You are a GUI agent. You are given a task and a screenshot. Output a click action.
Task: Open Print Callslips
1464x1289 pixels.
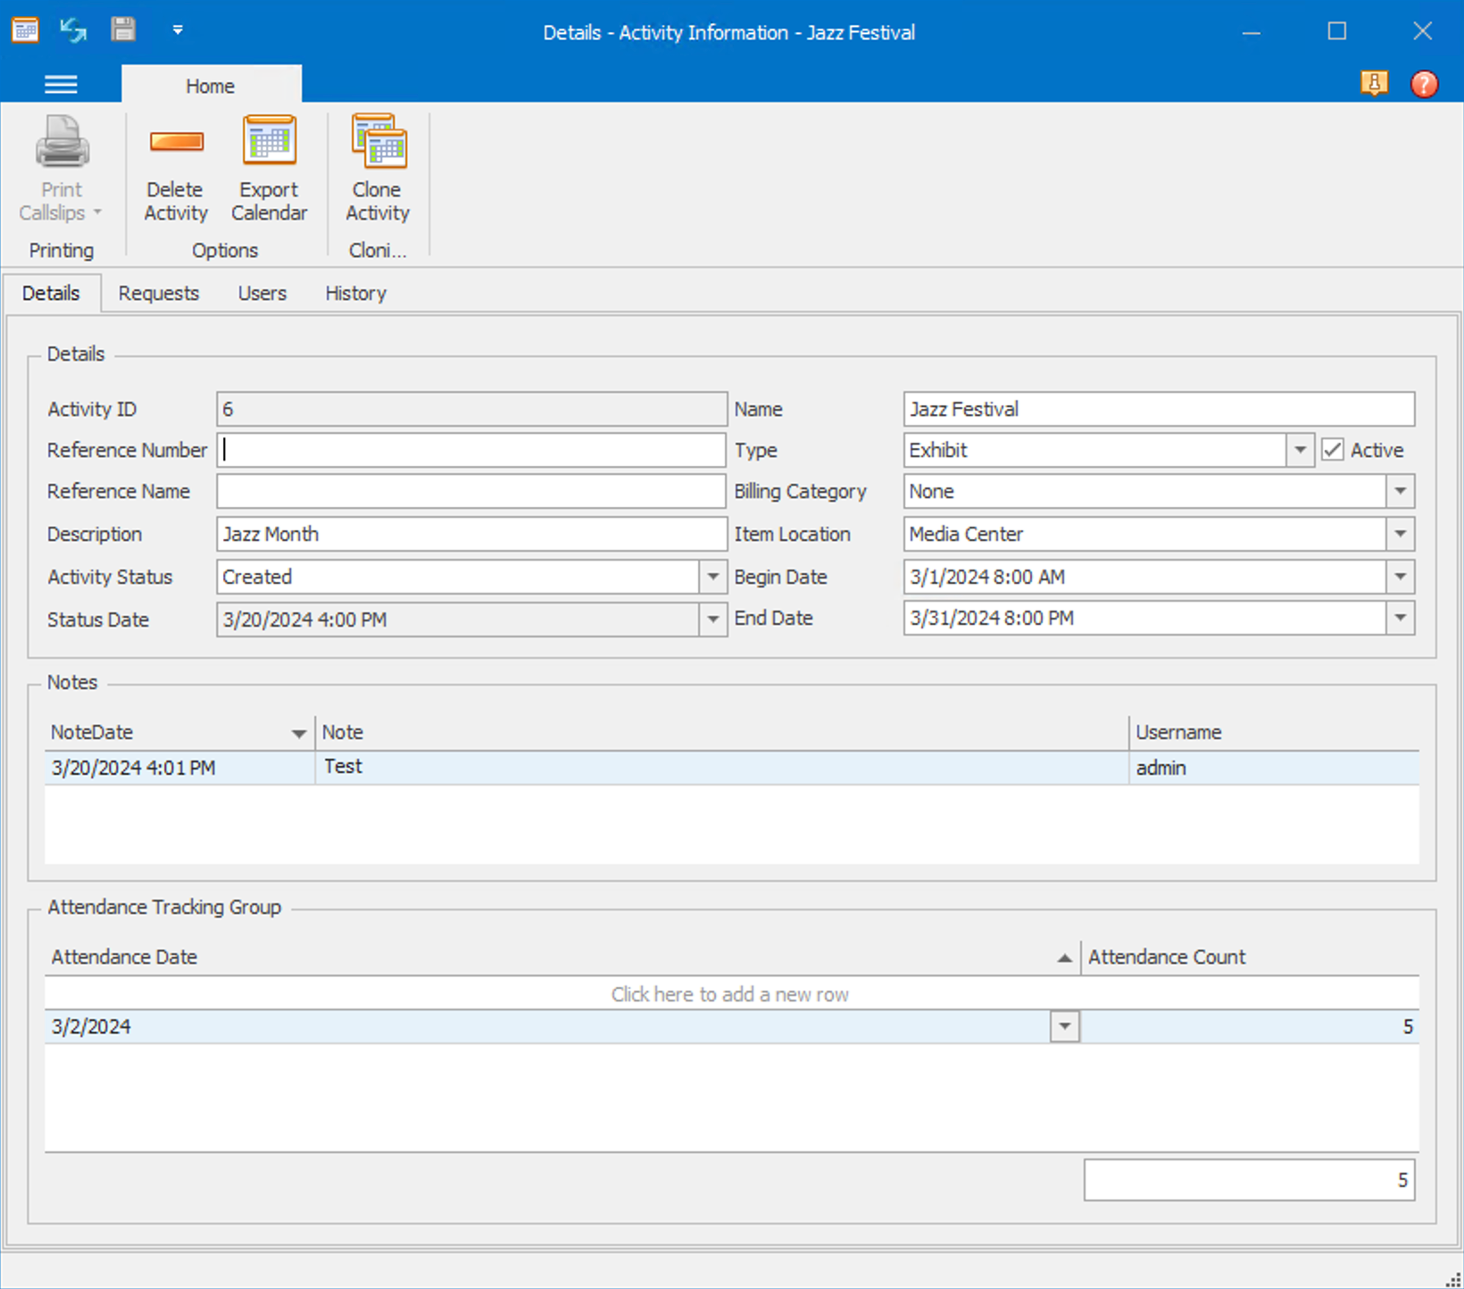60,170
